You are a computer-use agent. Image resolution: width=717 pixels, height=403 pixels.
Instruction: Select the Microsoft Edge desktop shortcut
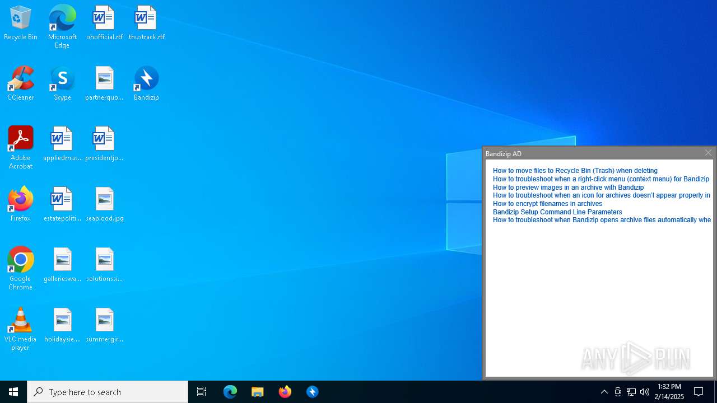(62, 27)
